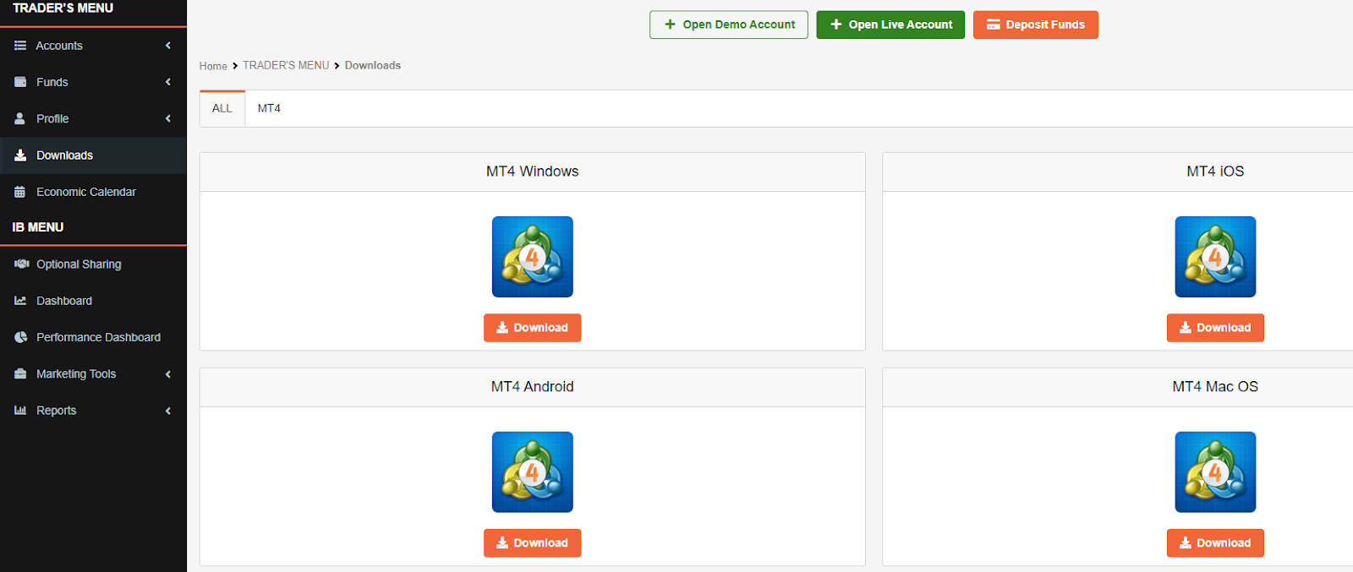This screenshot has height=572, width=1353.
Task: Click TRADER'S MENU breadcrumb link
Action: pyautogui.click(x=286, y=65)
